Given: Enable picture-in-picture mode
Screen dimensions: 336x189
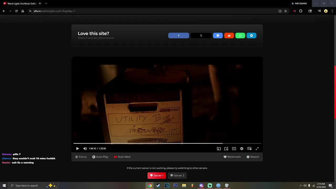Looking at the screenshot, I should (x=249, y=149).
